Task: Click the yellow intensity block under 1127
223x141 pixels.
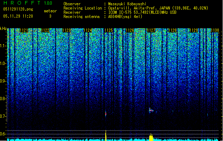Action: pos(151,137)
